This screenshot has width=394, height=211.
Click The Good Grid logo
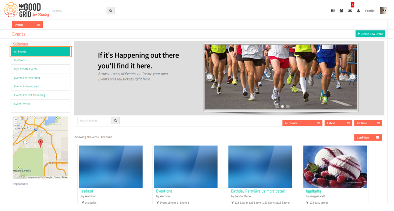[27, 10]
